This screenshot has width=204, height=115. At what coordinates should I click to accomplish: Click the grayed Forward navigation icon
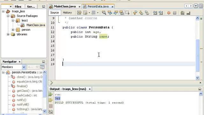(93, 13)
